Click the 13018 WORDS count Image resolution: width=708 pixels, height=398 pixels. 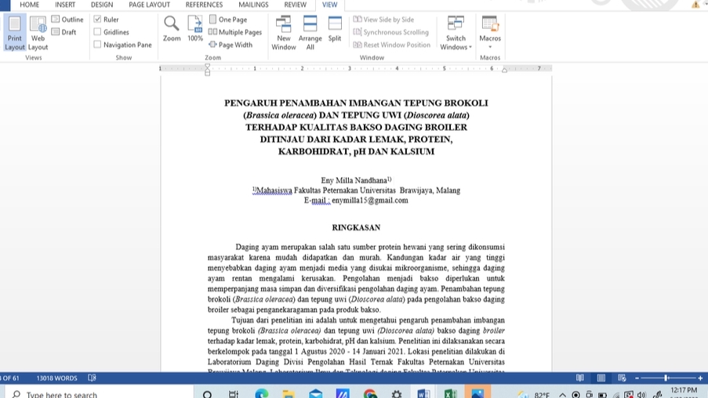57,378
